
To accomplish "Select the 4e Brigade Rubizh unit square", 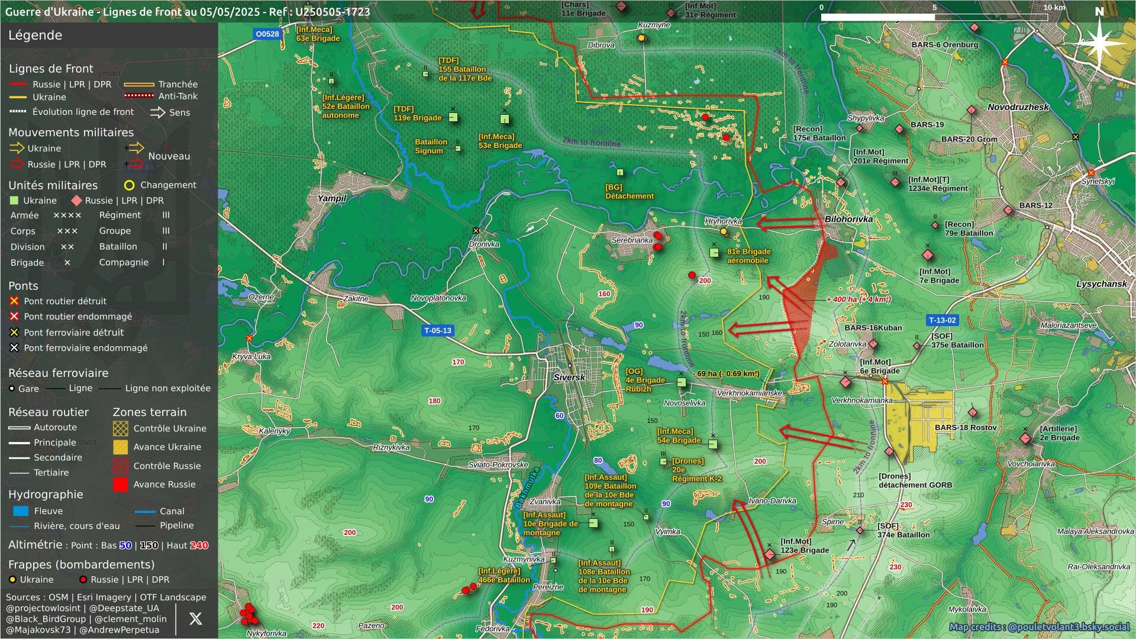I will [x=682, y=382].
